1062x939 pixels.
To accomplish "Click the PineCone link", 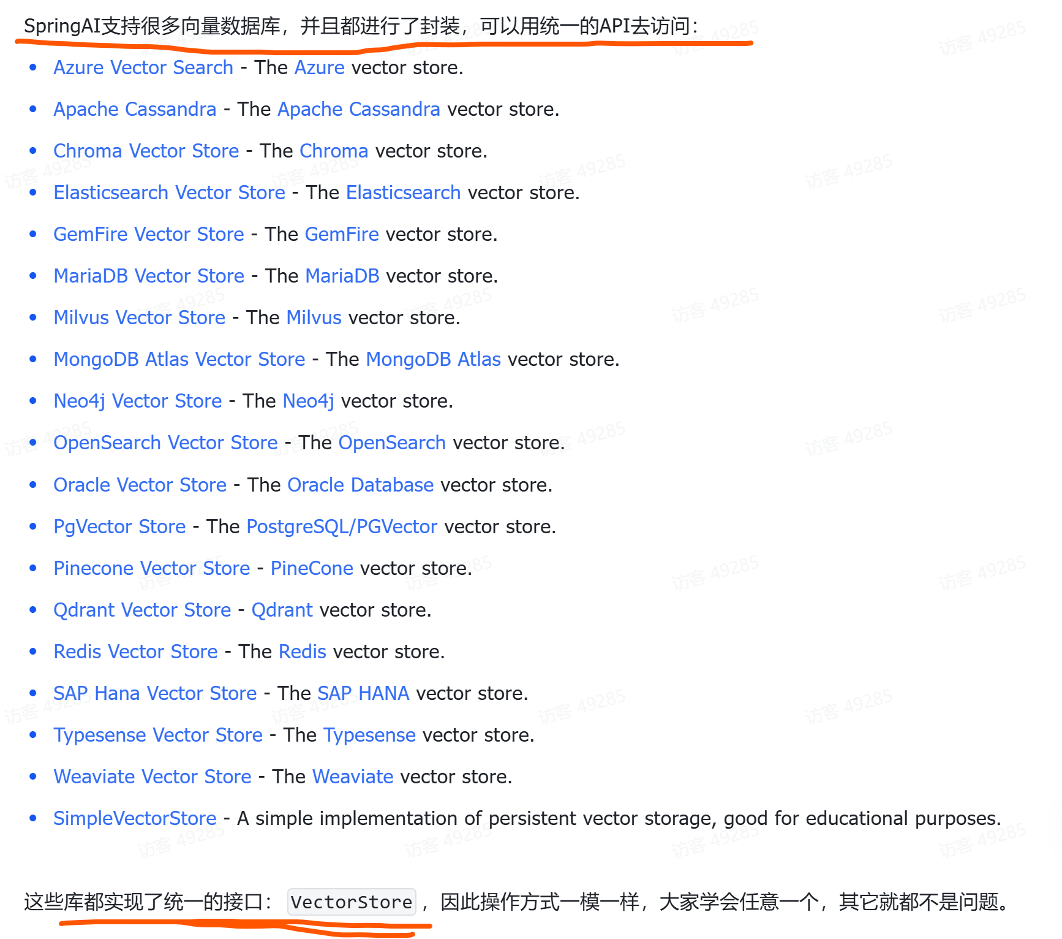I will pyautogui.click(x=312, y=568).
